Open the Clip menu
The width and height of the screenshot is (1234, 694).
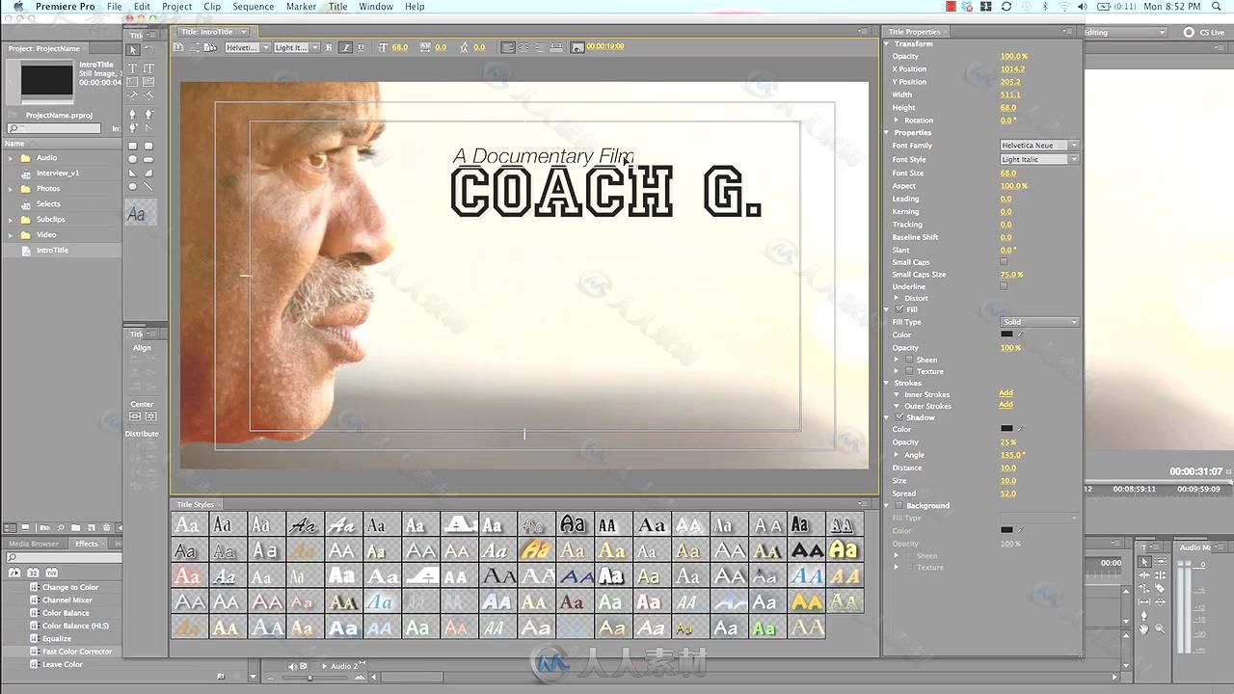(x=212, y=7)
